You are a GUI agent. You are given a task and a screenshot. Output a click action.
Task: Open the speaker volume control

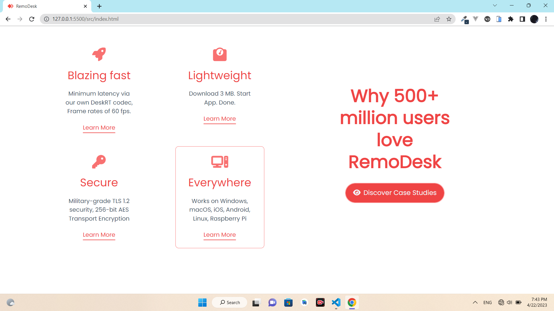pos(509,302)
